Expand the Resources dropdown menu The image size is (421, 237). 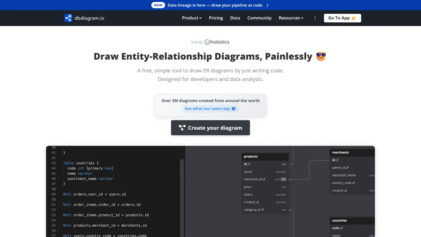pos(291,18)
